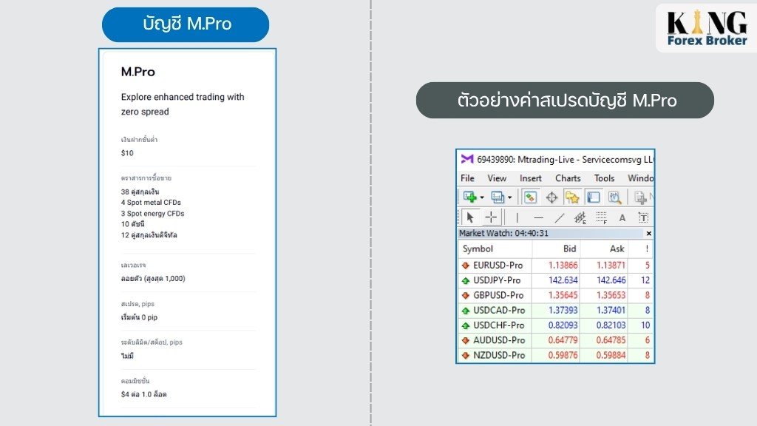
Task: Select the Vertical Line drawing tool
Action: point(517,218)
